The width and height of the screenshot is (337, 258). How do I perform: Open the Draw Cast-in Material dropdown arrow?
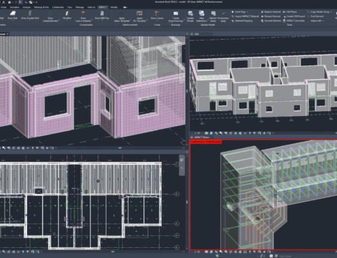click(92, 21)
